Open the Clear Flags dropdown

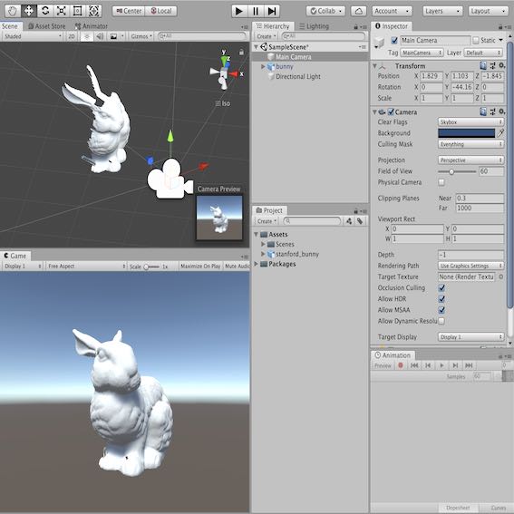[x=470, y=122]
